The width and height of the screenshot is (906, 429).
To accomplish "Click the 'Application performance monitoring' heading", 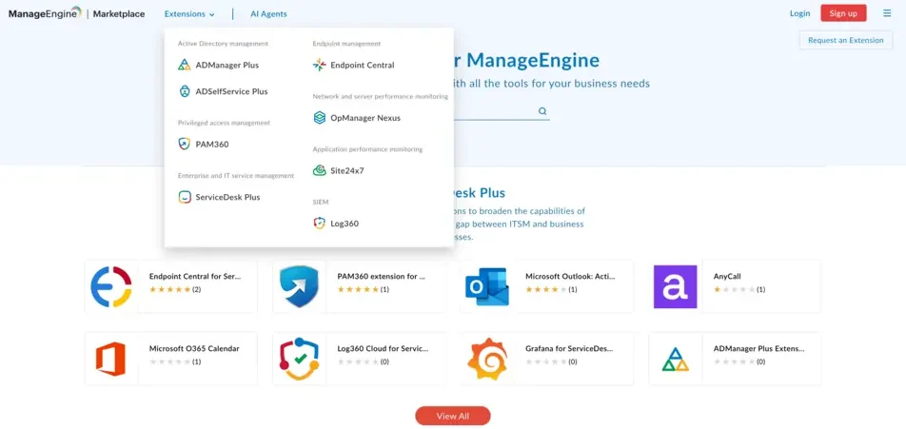I will [x=367, y=149].
